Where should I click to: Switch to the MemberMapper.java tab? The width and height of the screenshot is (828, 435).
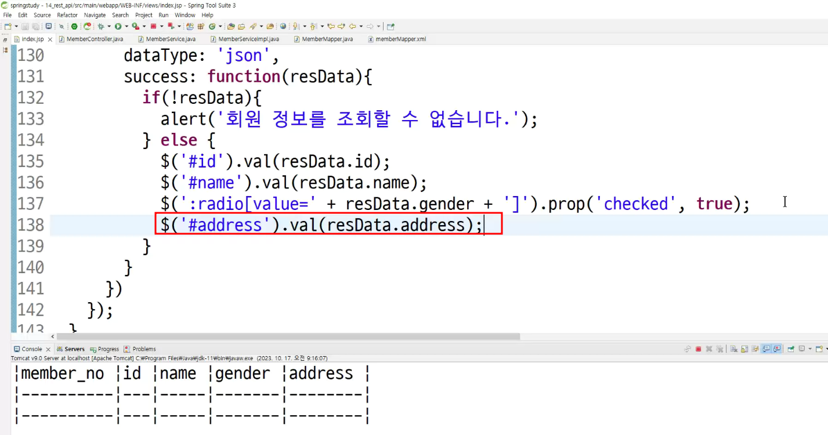tap(327, 39)
